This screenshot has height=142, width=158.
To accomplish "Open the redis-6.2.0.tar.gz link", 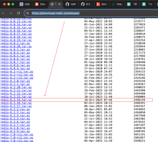I will [x=15, y=81].
